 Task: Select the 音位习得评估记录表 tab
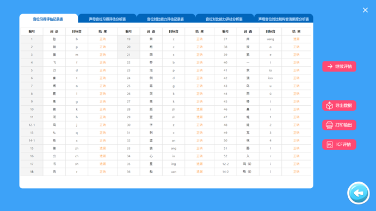coord(48,19)
